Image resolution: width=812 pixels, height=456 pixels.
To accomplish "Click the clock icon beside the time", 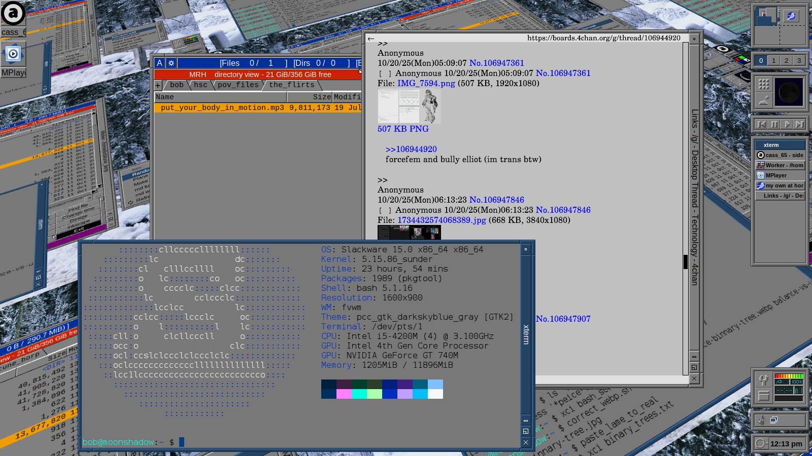I will (x=761, y=444).
